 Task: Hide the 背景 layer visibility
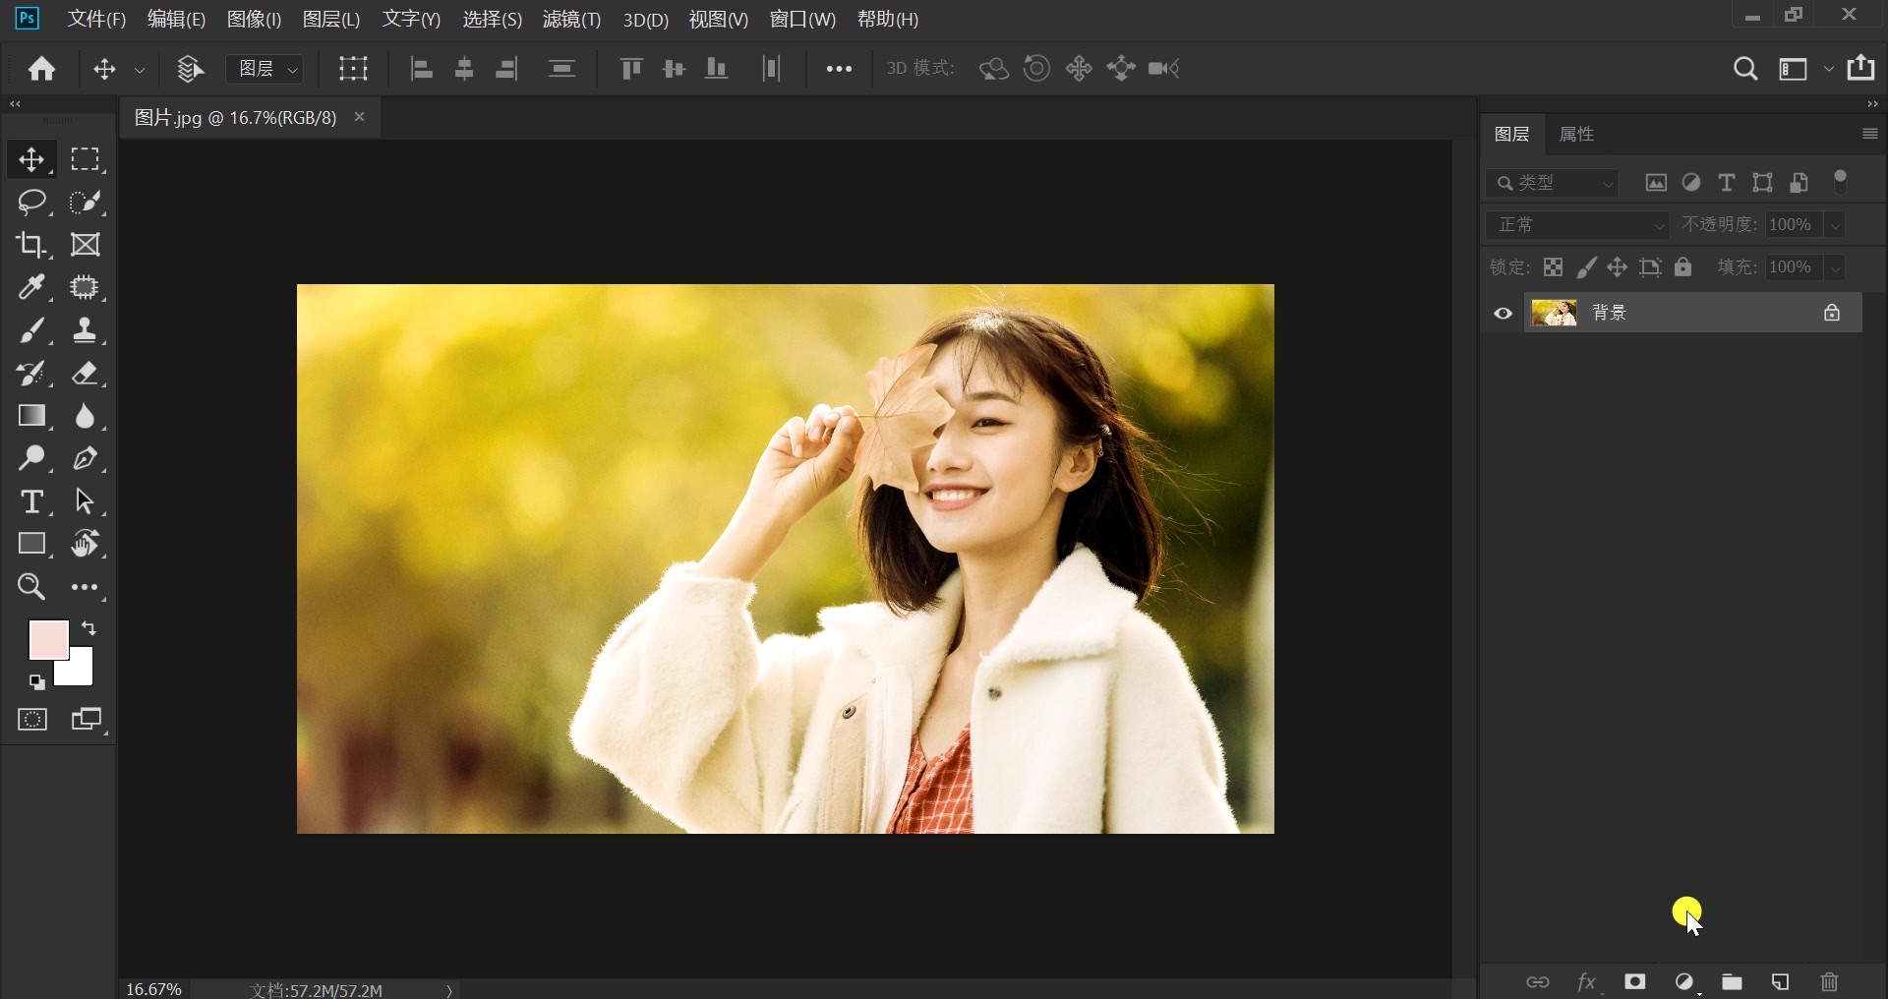pos(1502,313)
